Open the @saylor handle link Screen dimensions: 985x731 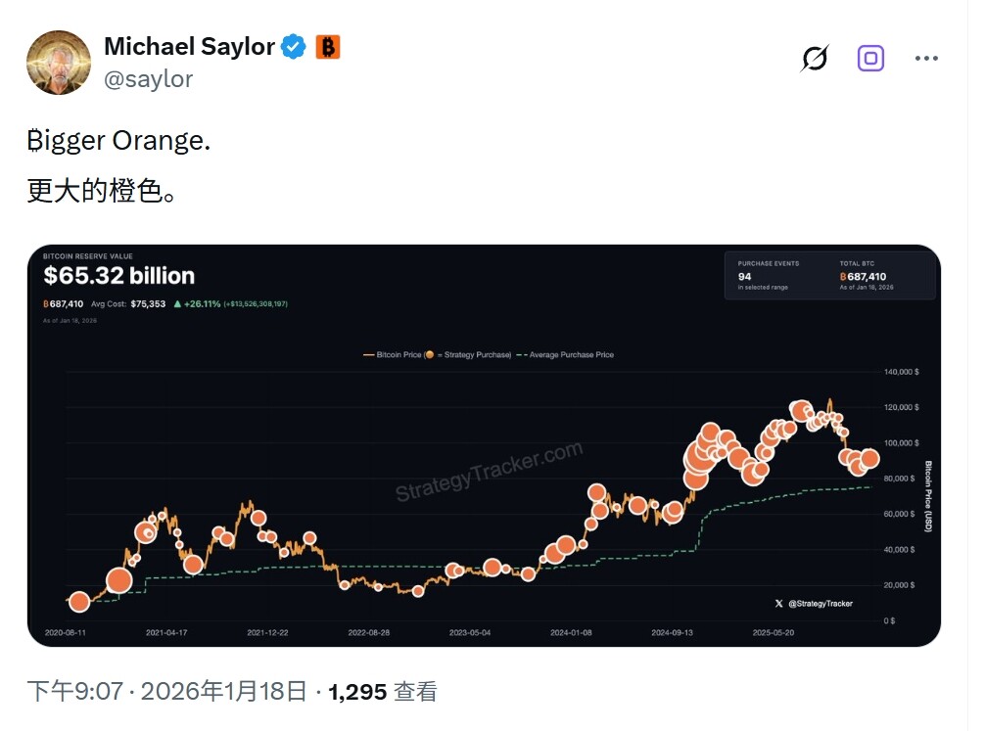[x=148, y=79]
